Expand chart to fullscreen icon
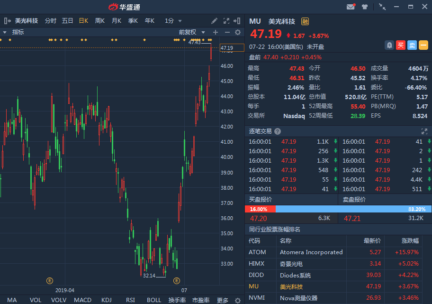Screen dimensions: 432x304 [x=226, y=21]
